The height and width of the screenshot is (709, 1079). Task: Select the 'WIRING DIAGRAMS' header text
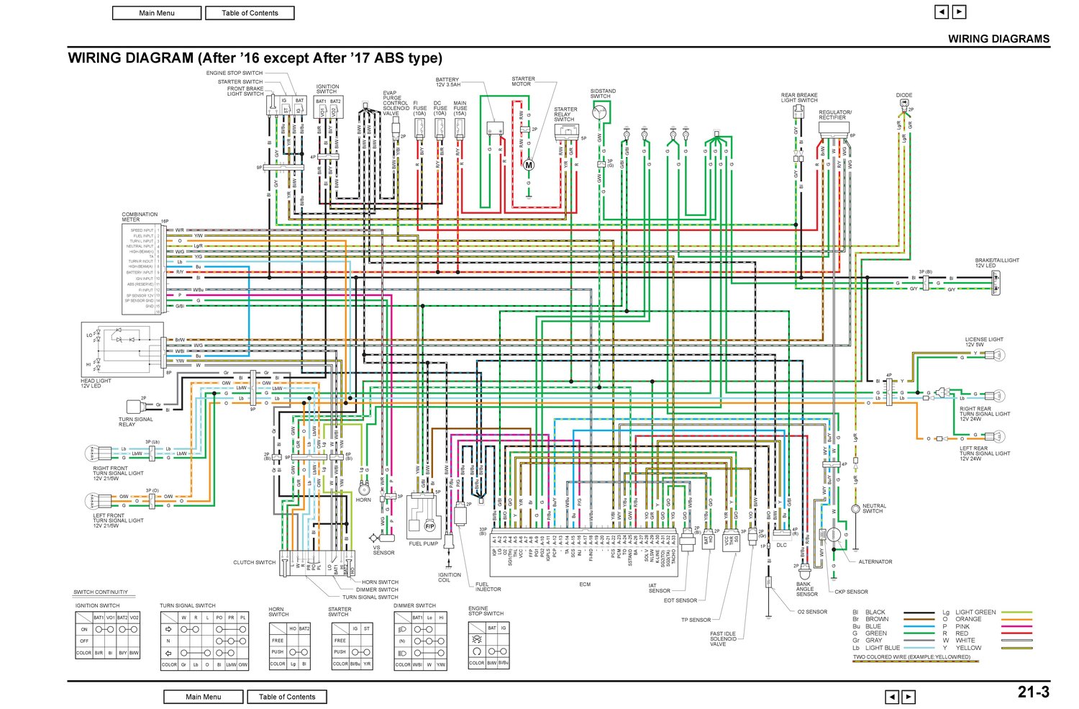coord(998,39)
